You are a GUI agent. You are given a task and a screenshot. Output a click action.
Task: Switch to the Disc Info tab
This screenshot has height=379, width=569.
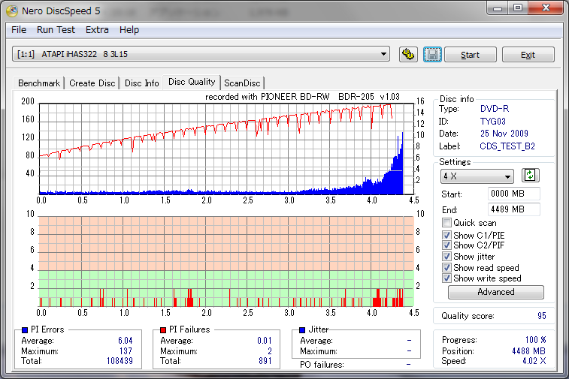tap(141, 83)
